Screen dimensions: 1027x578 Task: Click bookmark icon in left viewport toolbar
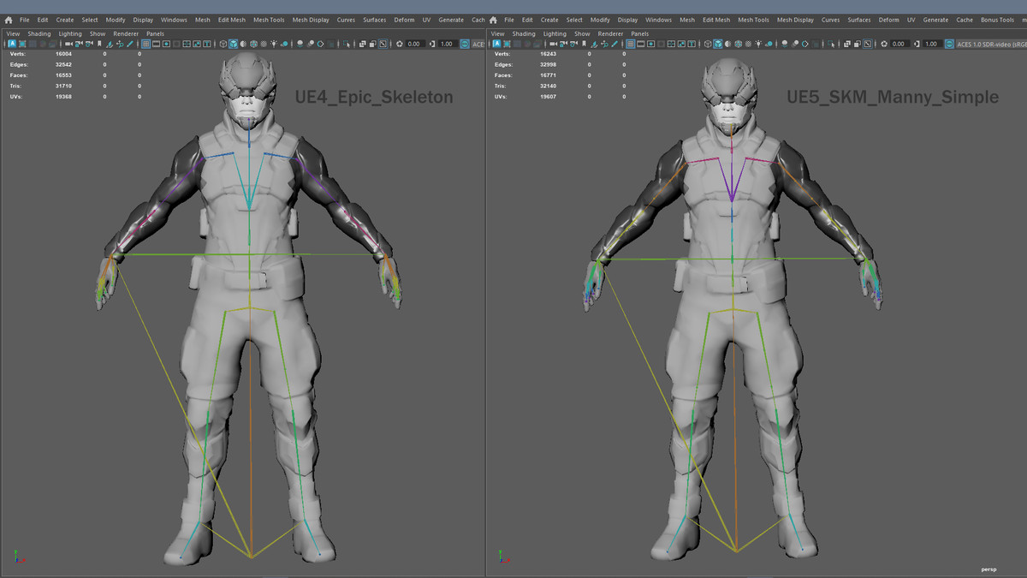pyautogui.click(x=100, y=44)
